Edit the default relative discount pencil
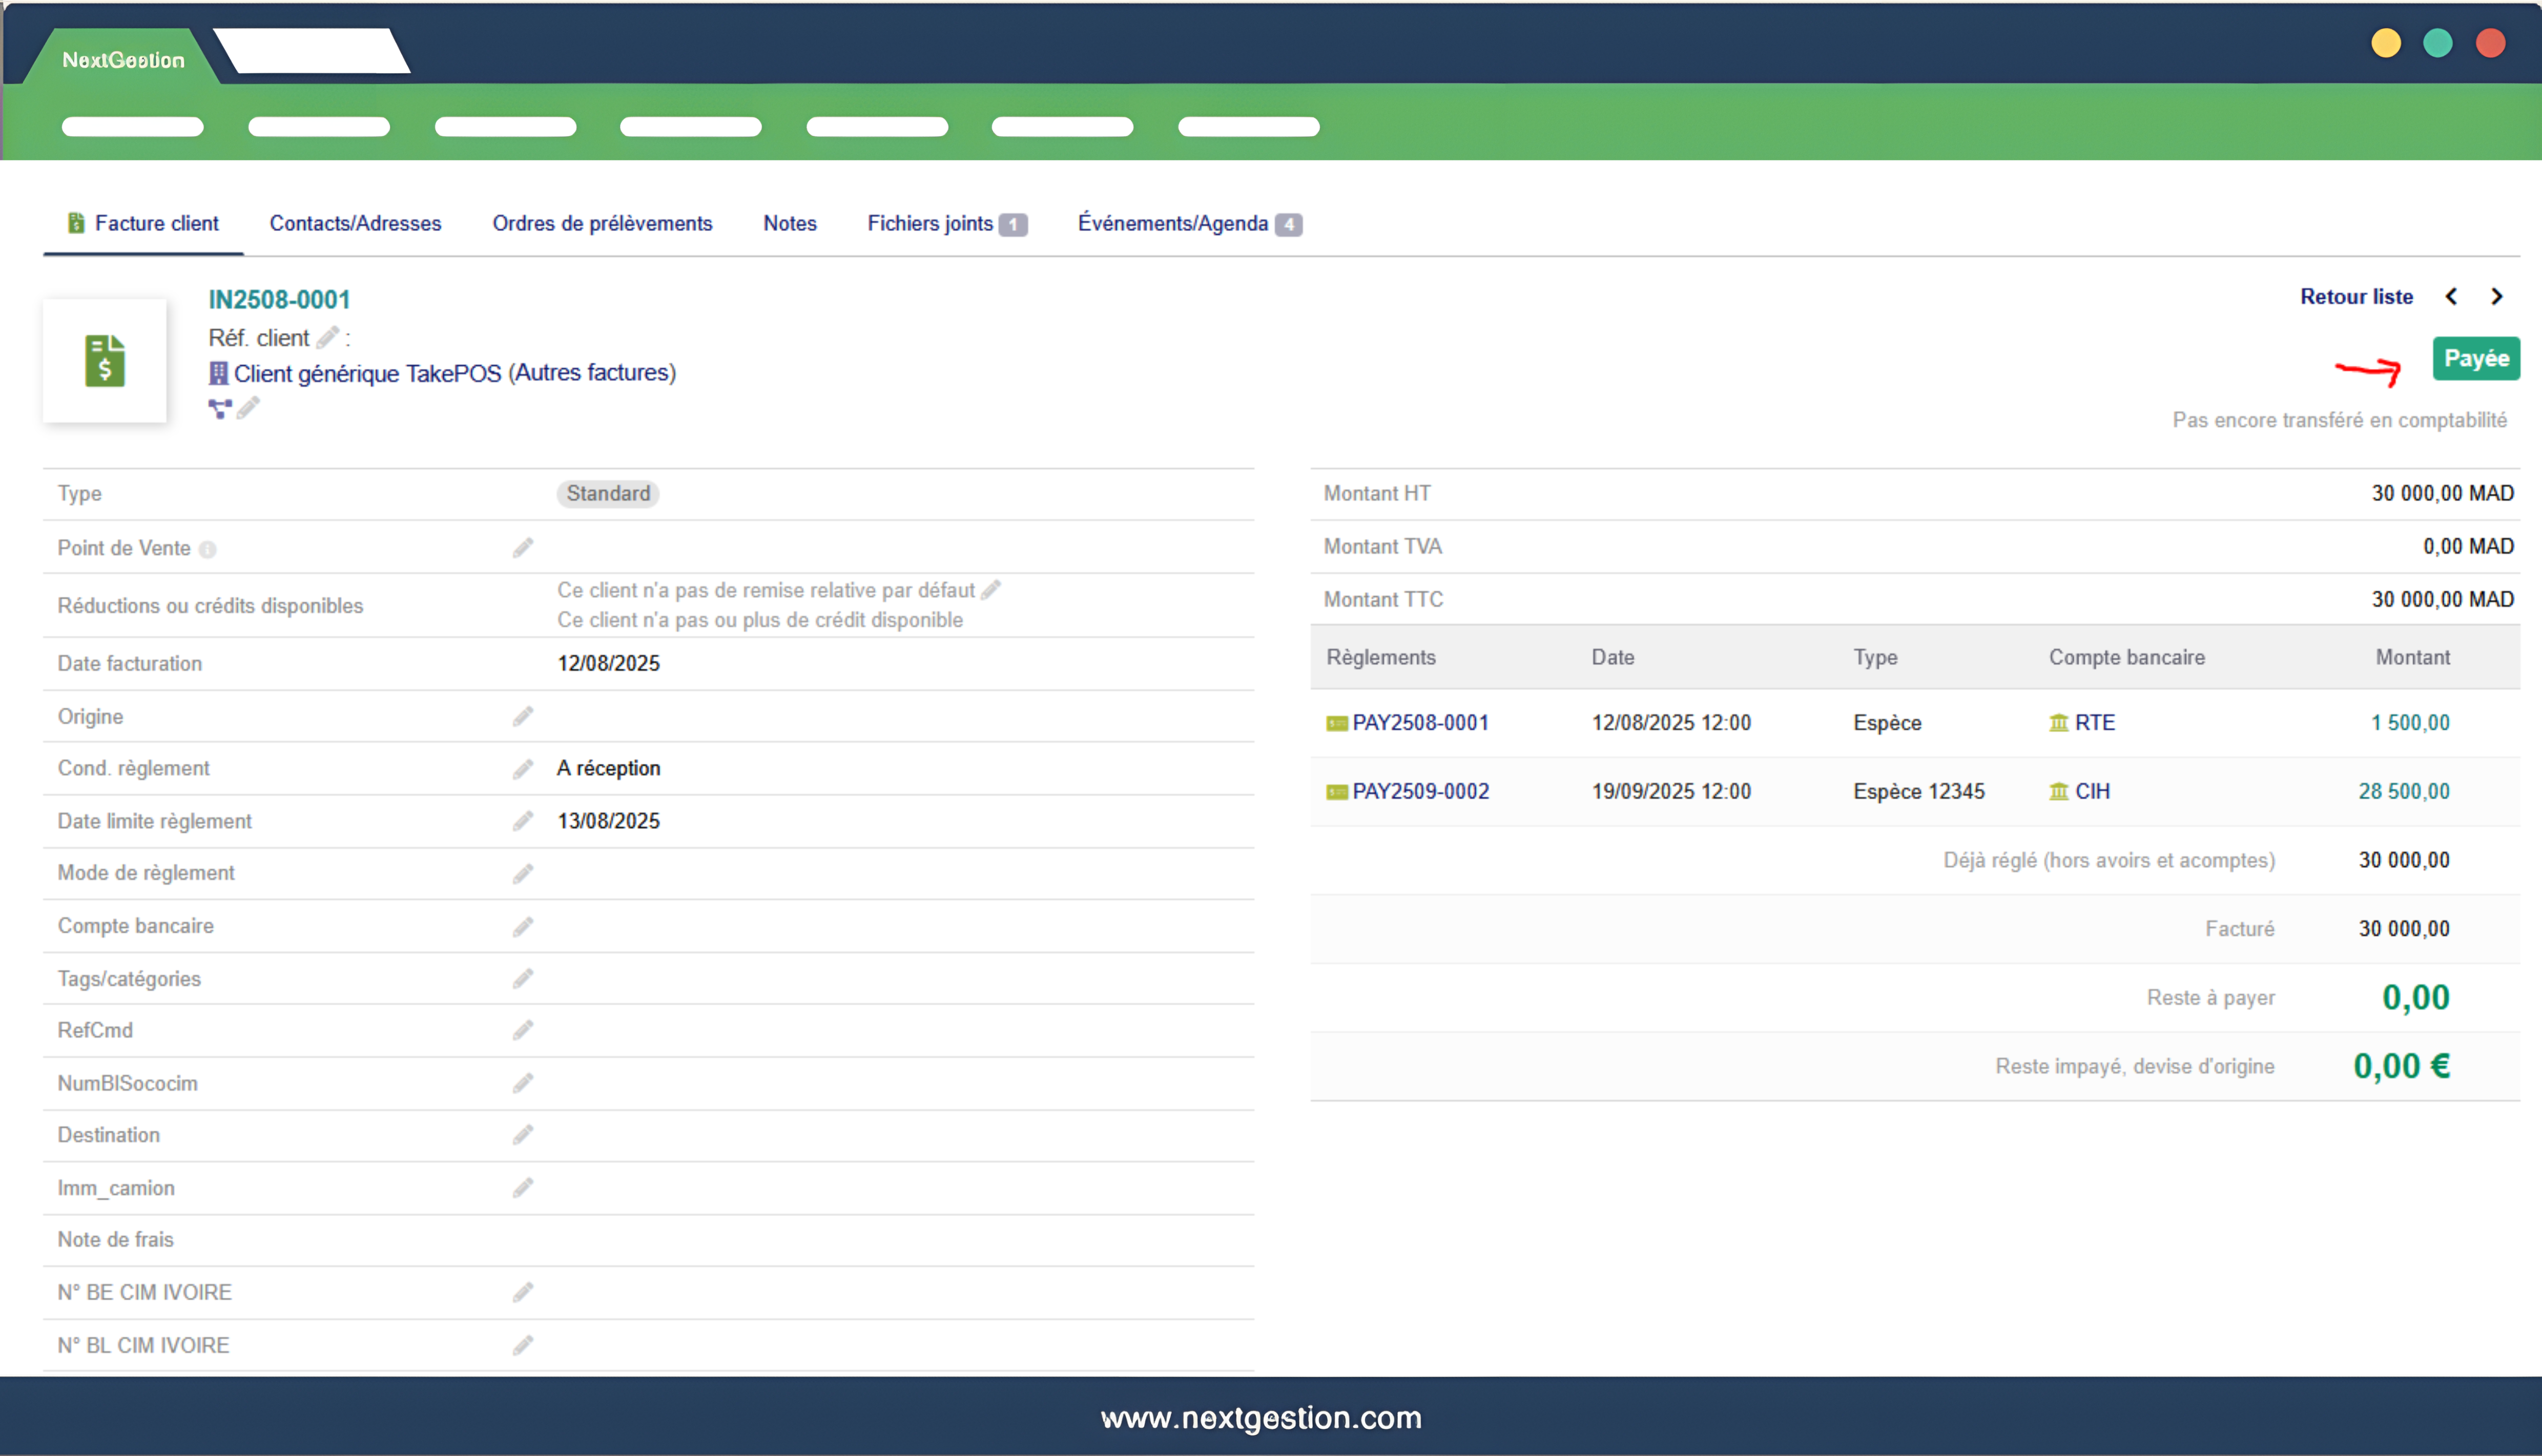2542x1456 pixels. coord(991,590)
